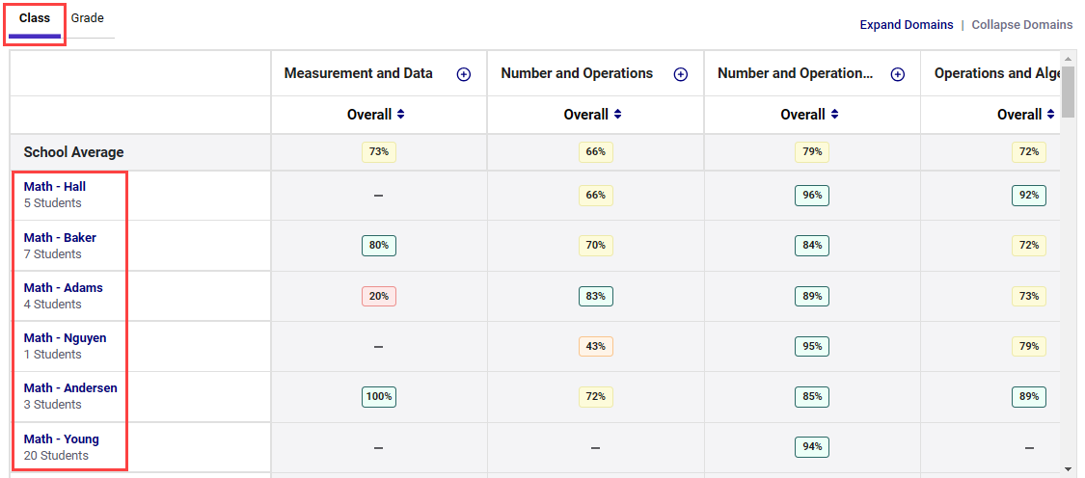Click the 100% score badge for Andersen
Image resolution: width=1085 pixels, height=478 pixels.
[x=378, y=396]
